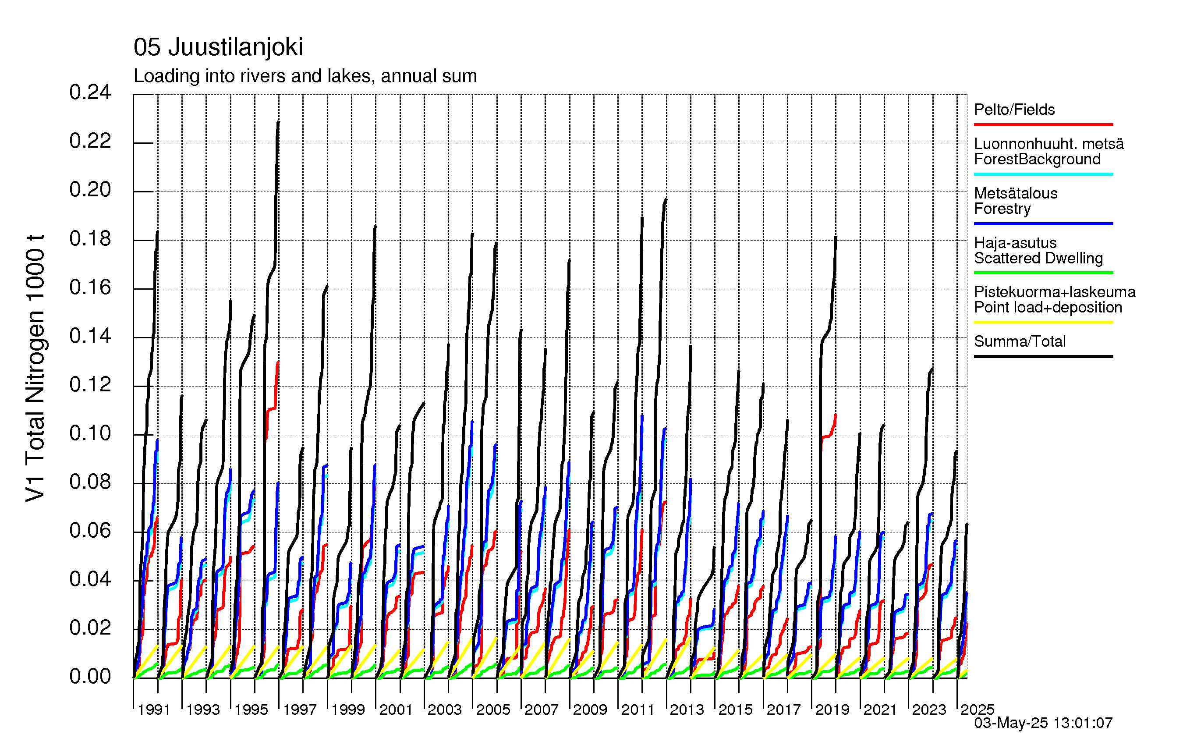Click the x-axis year label 2021
Image resolution: width=1183 pixels, height=745 pixels.
point(880,710)
